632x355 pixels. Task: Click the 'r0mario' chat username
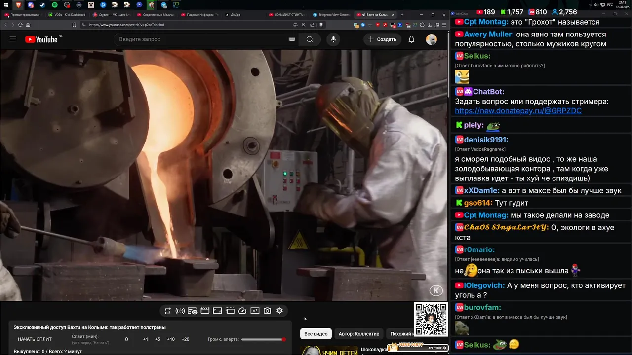479,249
